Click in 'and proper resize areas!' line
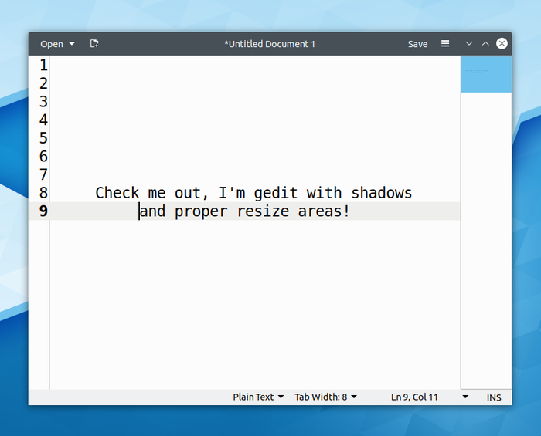Viewport: 541px width, 436px height. pos(245,211)
